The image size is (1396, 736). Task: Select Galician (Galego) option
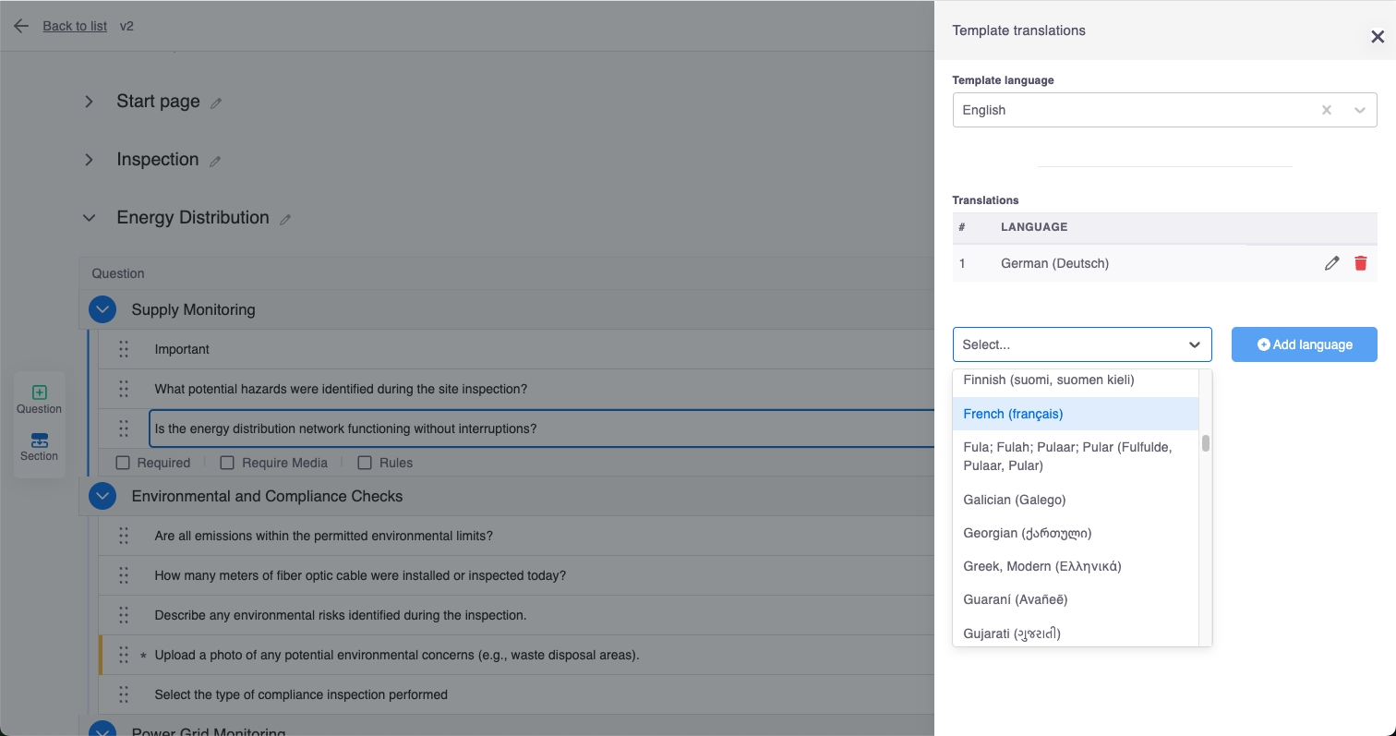[1014, 500]
